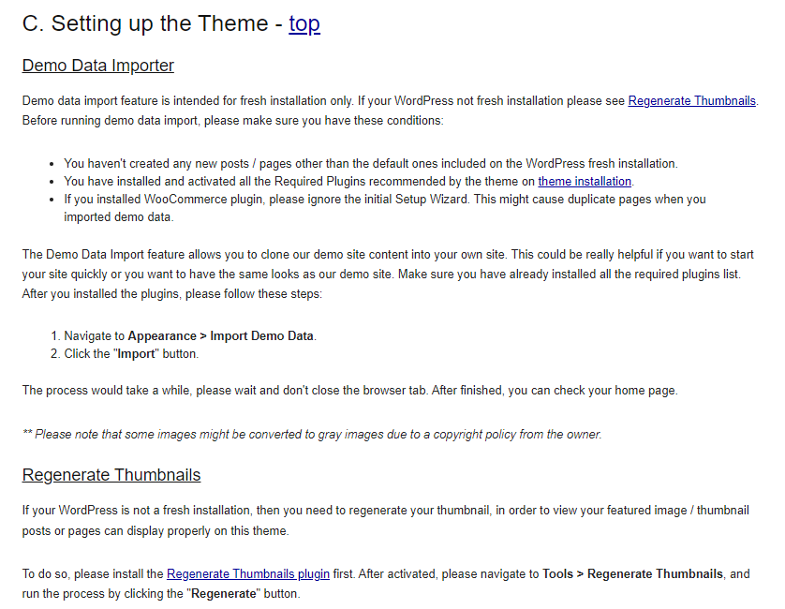
Task: Click the "Demo Data Importer" subheading
Action: tap(98, 66)
